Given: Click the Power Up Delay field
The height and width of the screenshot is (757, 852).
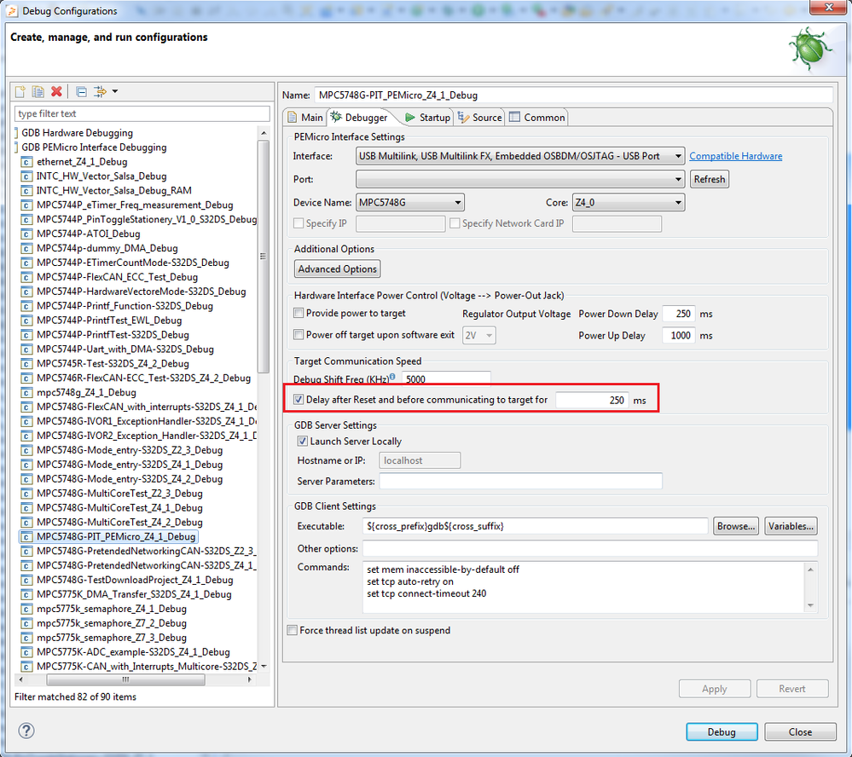Looking at the screenshot, I should pyautogui.click(x=679, y=335).
